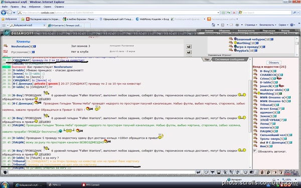This screenshot has height=188, width=301.
Task: Click the chat send (enter arrow) icon
Action: pos(198,172)
